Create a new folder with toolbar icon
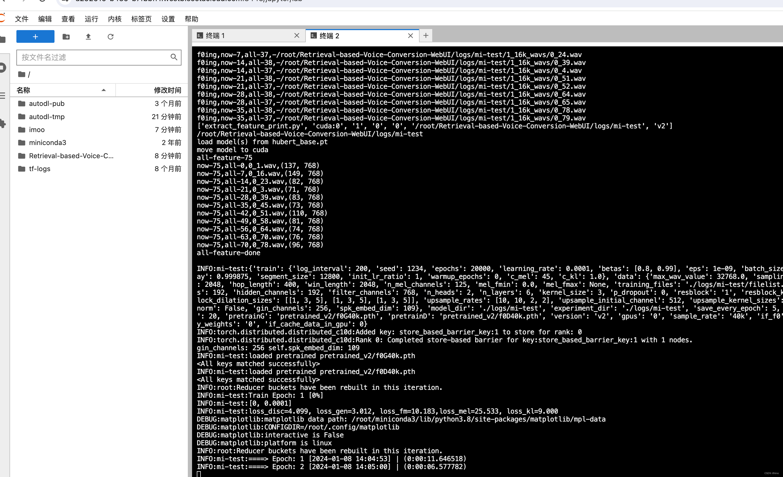The width and height of the screenshot is (783, 477). click(x=66, y=37)
